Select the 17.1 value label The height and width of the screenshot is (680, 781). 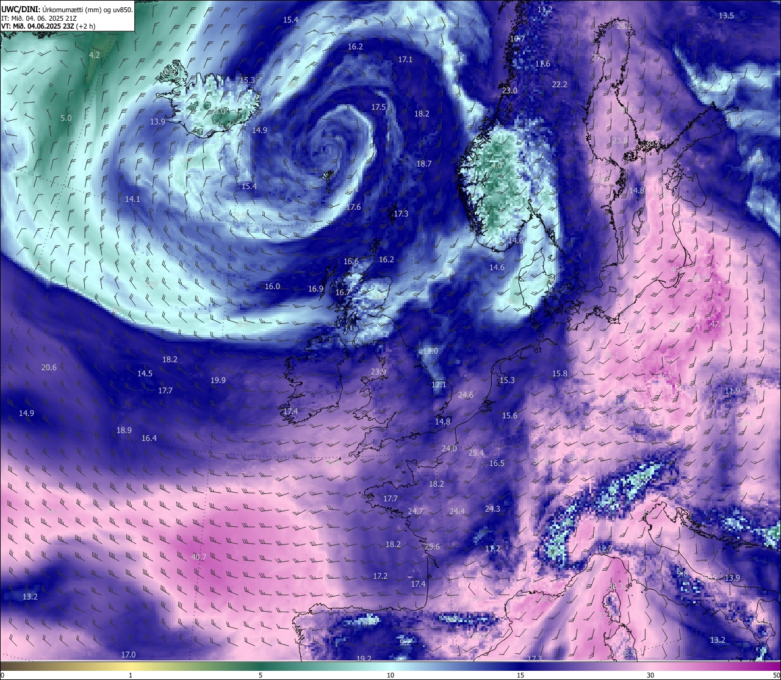405,59
